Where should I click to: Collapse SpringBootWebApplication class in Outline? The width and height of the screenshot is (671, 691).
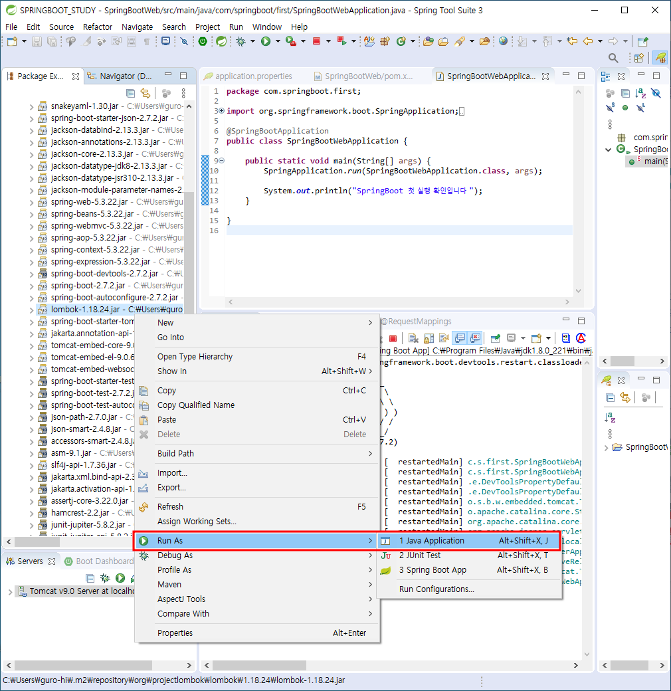[x=608, y=149]
